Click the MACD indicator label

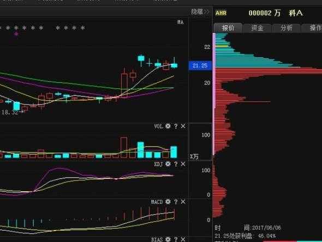(157, 202)
